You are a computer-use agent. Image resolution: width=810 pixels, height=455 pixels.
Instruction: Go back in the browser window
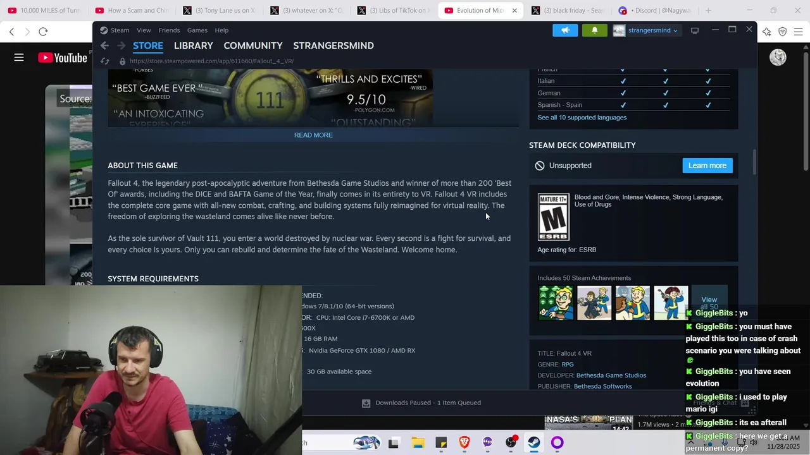click(x=11, y=32)
